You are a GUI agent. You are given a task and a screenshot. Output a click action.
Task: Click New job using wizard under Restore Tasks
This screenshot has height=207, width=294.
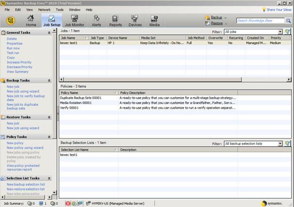pyautogui.click(x=23, y=128)
